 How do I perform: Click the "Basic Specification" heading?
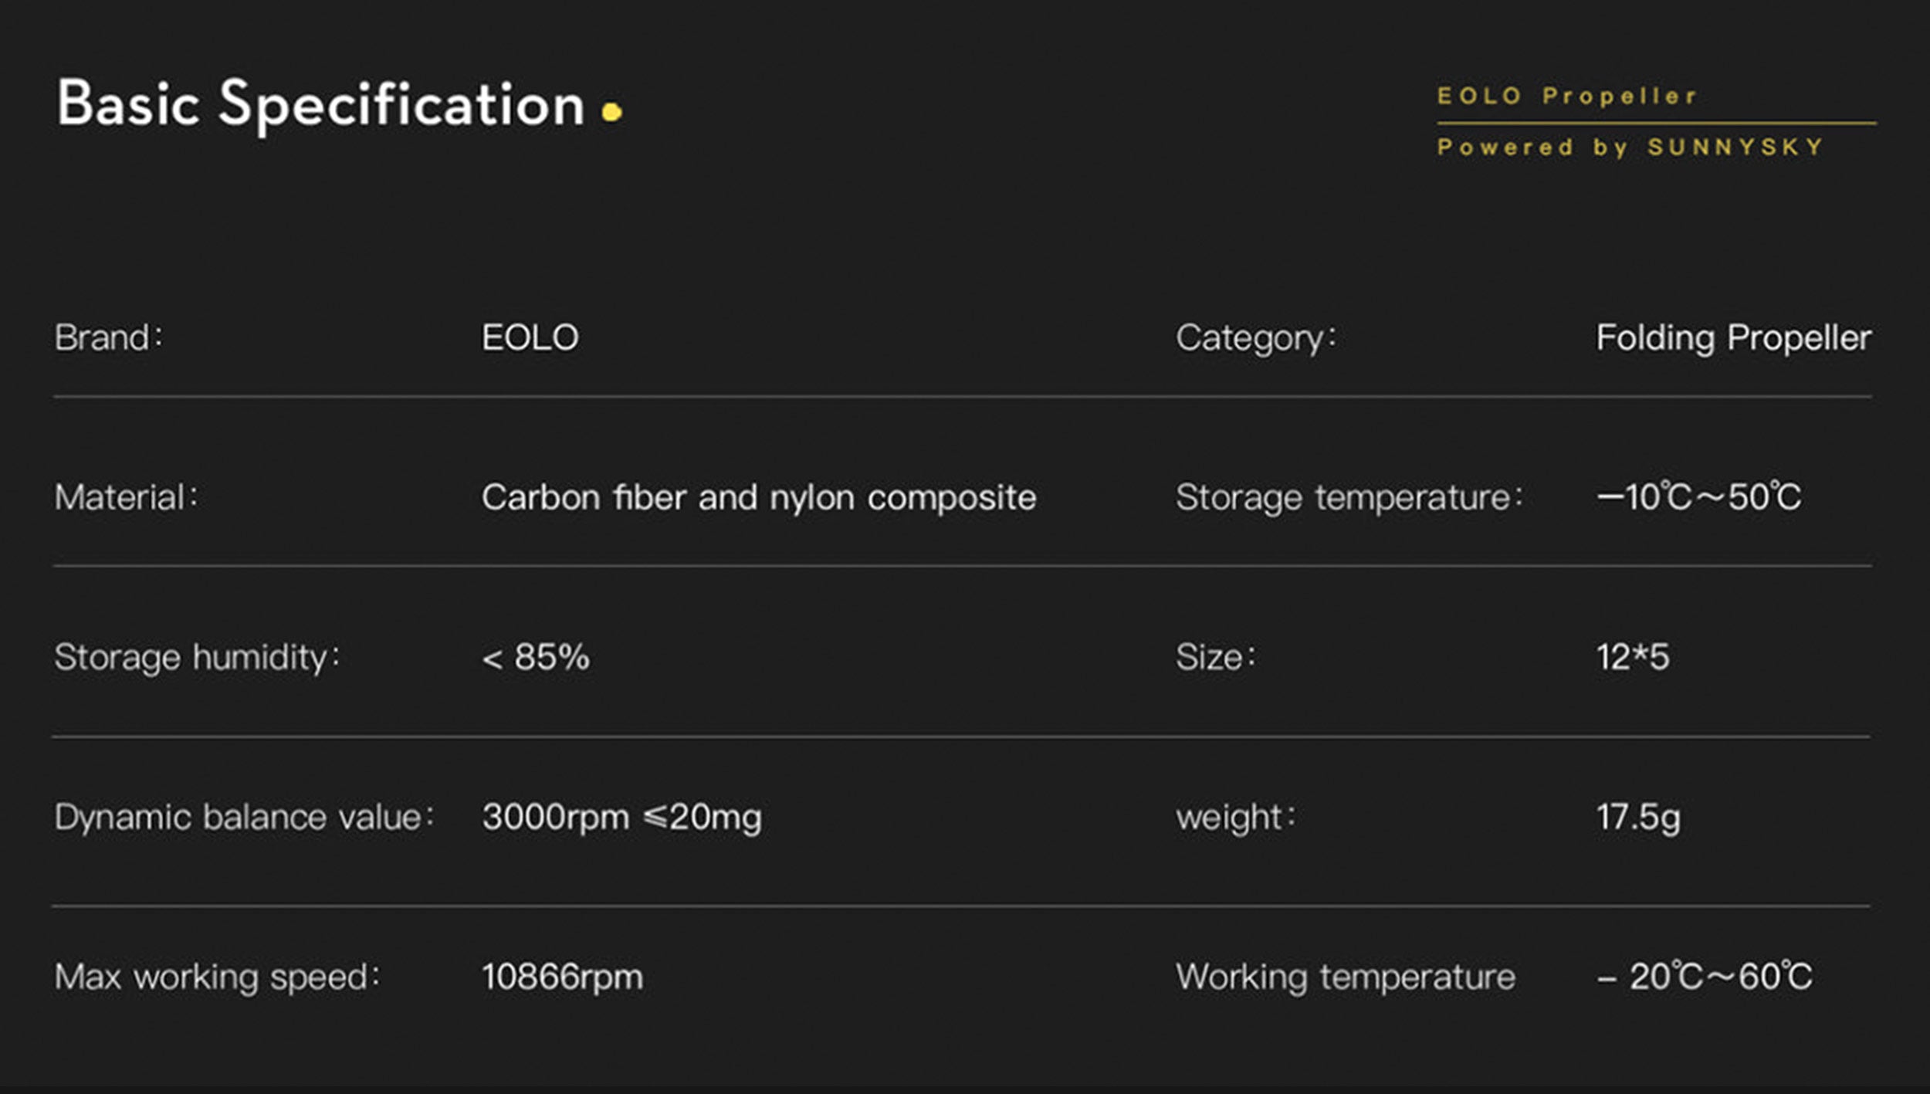point(320,104)
